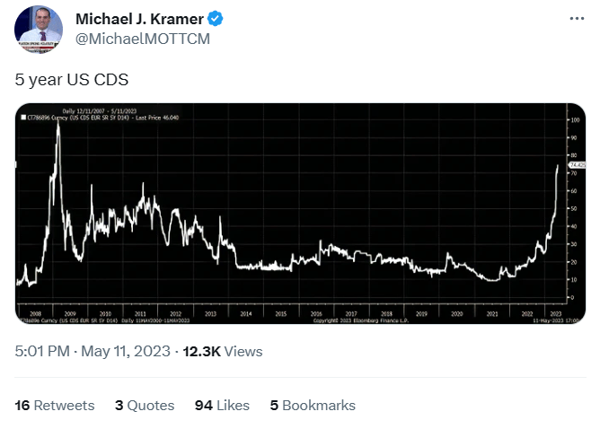Open the @MichaelMOTTCM handle link
The height and width of the screenshot is (429, 600).
(x=143, y=39)
